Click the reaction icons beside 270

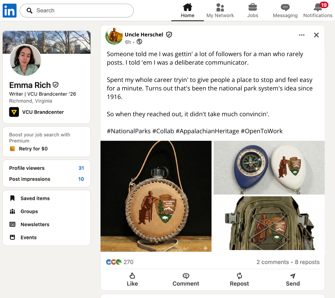pos(114,262)
